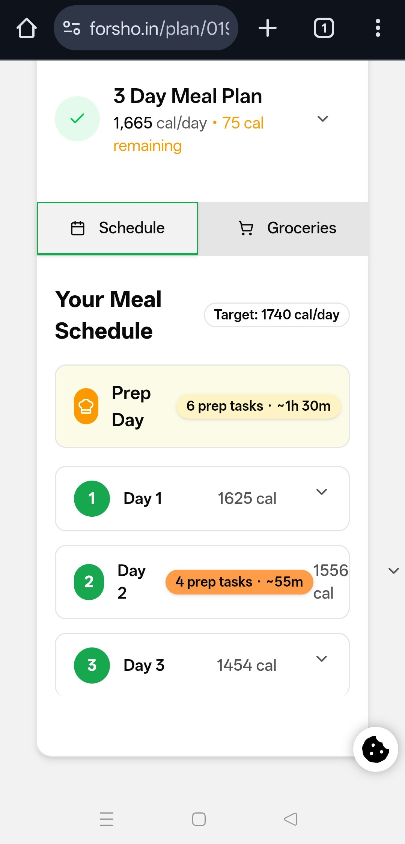This screenshot has width=405, height=844.
Task: Expand Day 1 details chevron
Action: (x=322, y=492)
